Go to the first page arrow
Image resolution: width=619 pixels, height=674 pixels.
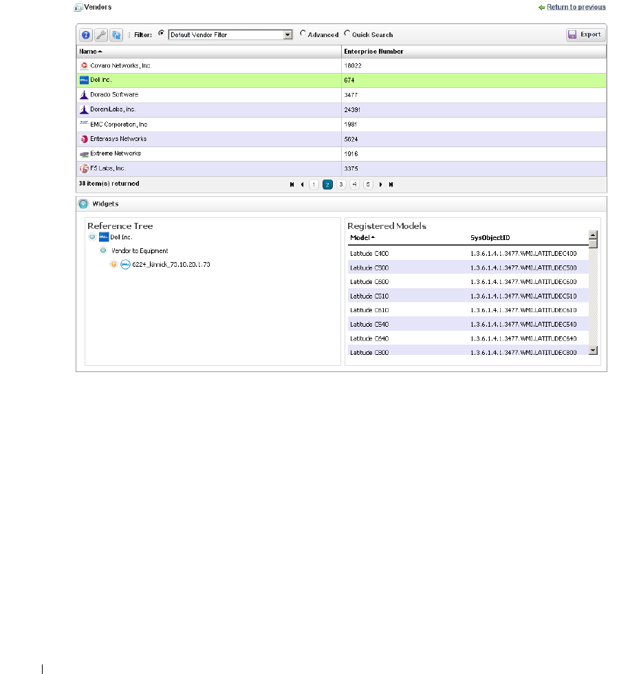[x=292, y=184]
